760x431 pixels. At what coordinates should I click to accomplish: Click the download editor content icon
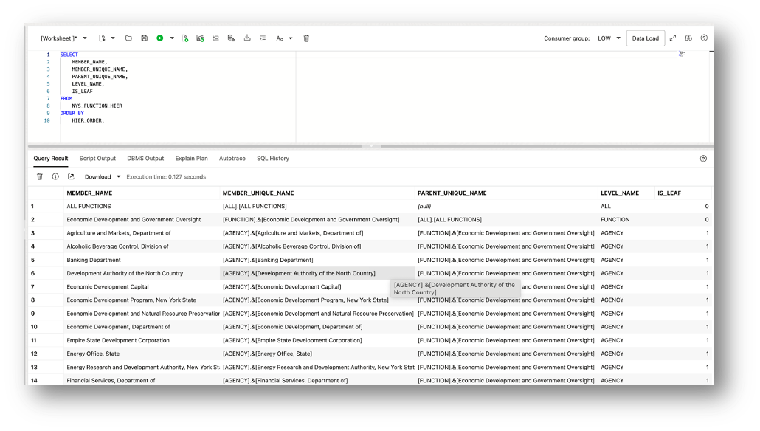[x=247, y=38]
